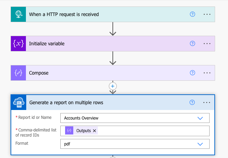Screen dimensions: 228x158
Task: Open more options menu for HTTP request trigger
Action: (x=207, y=14)
